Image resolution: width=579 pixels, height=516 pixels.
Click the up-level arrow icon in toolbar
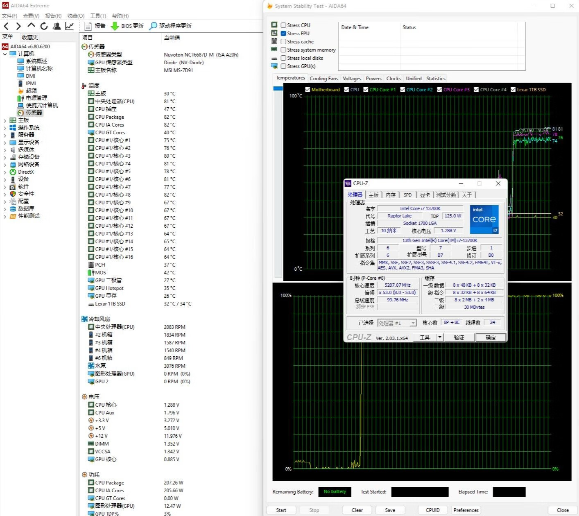(31, 26)
